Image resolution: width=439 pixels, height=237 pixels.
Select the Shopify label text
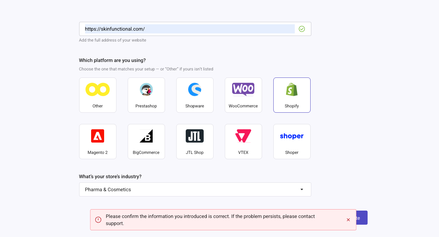[x=292, y=106]
